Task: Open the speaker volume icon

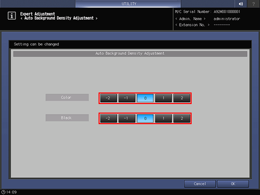Action: tap(241, 4)
